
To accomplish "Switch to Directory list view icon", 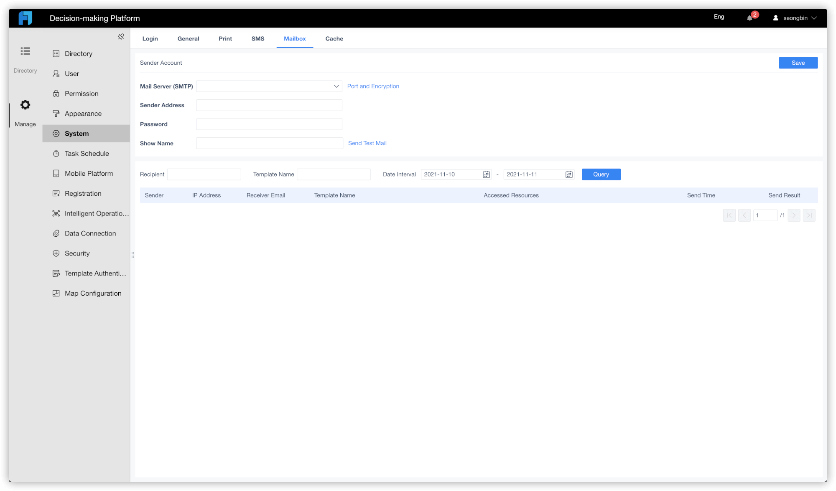I will pyautogui.click(x=25, y=51).
